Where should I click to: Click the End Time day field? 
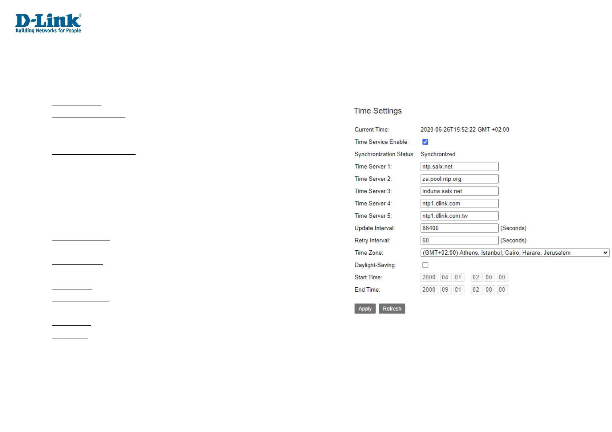[x=459, y=290]
